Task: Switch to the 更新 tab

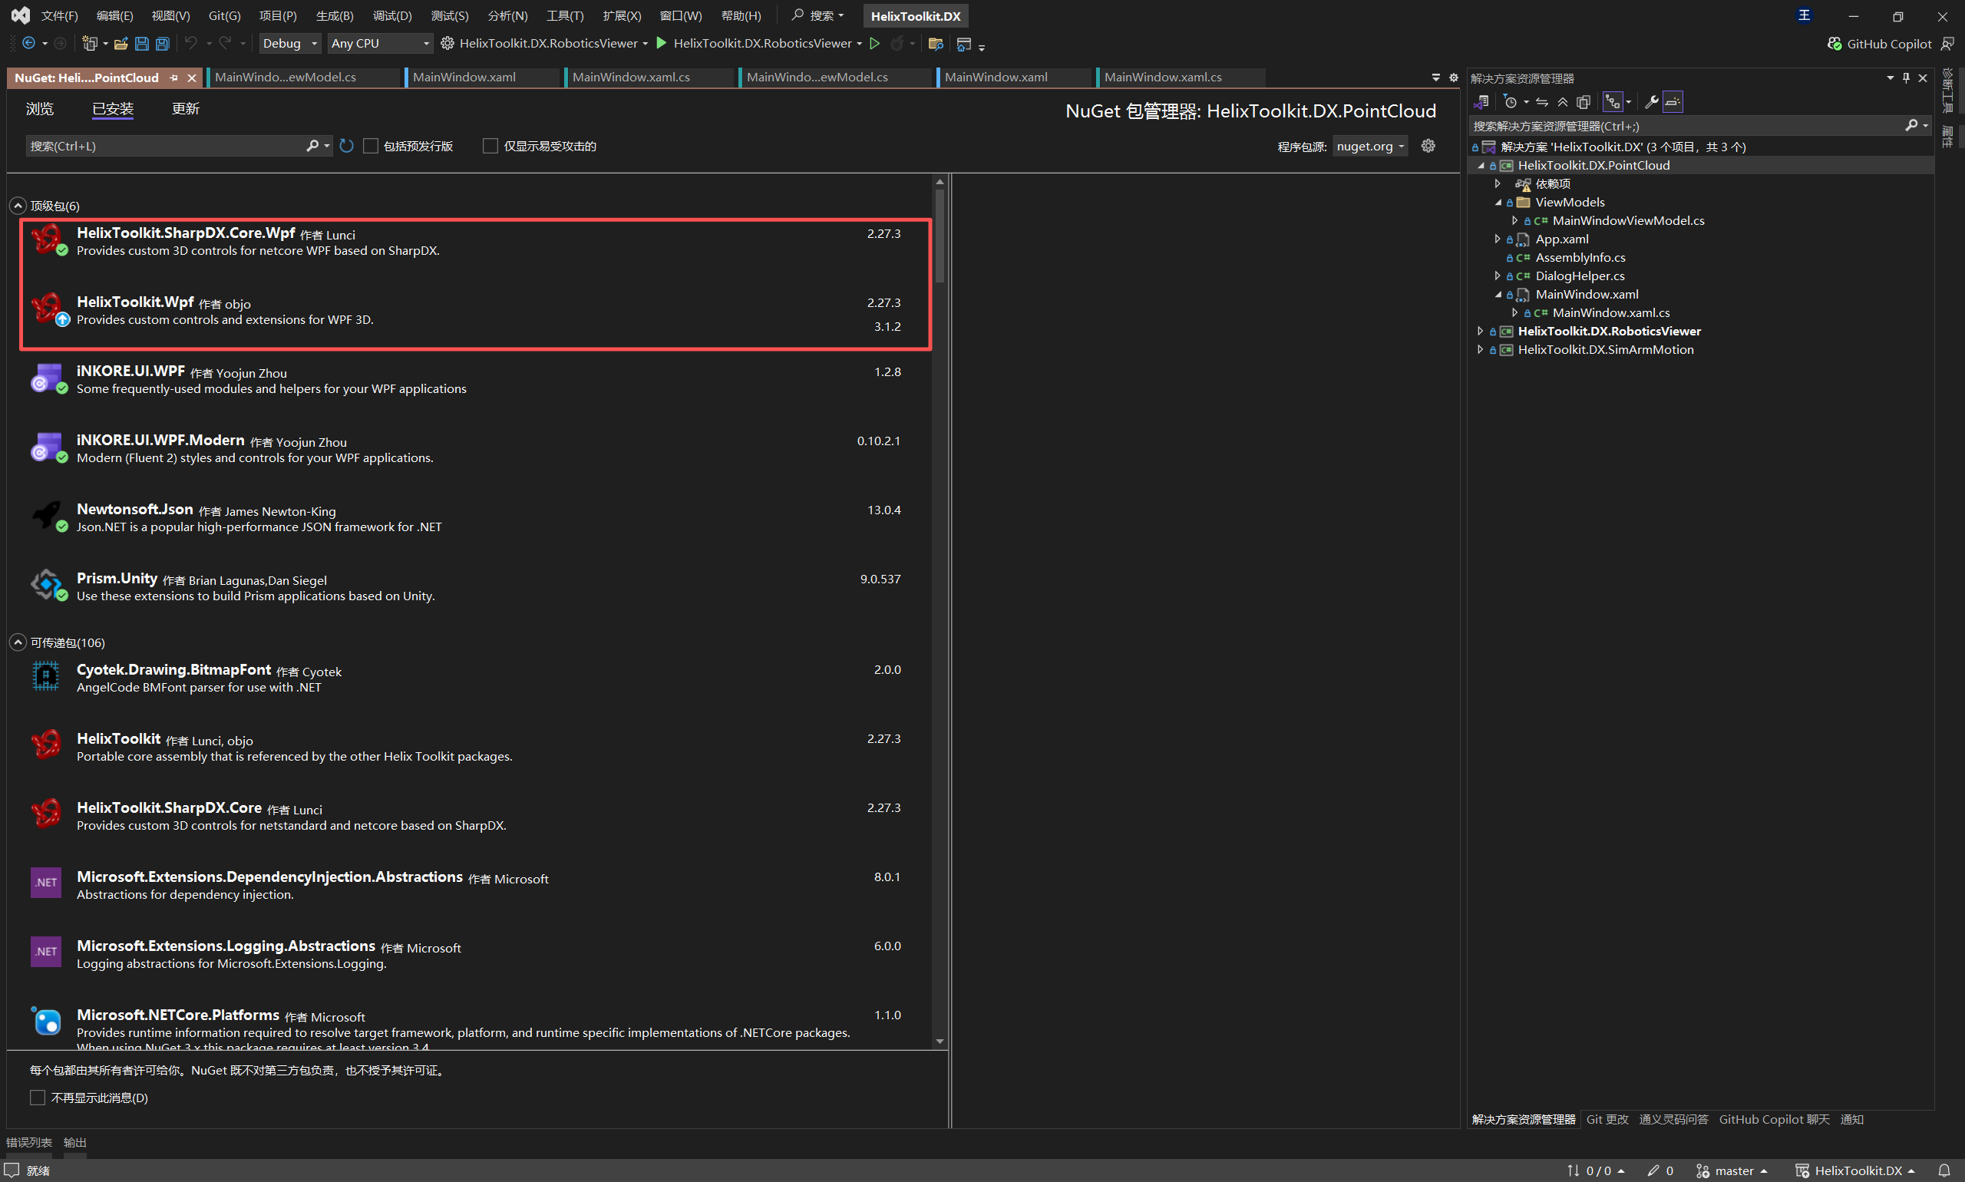Action: pyautogui.click(x=185, y=109)
